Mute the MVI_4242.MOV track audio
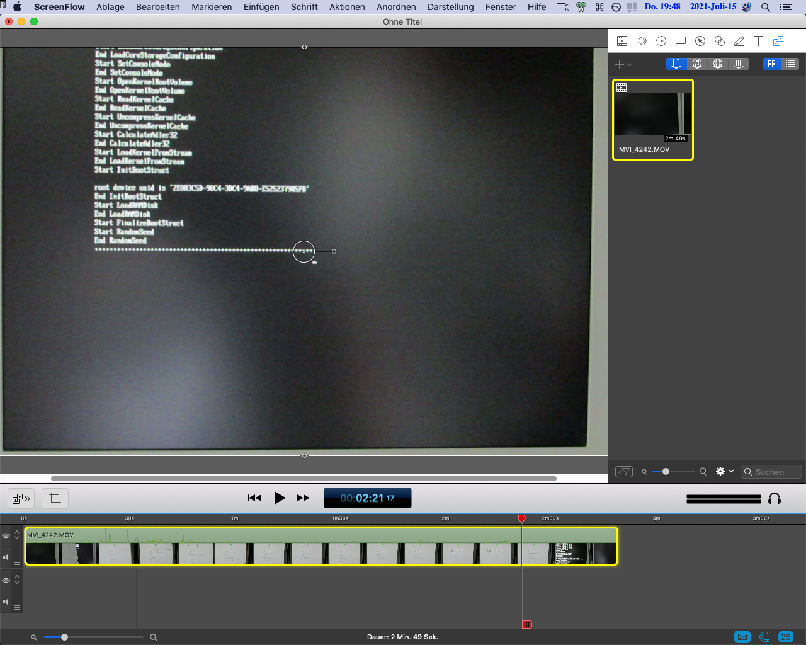This screenshot has height=645, width=806. click(6, 557)
